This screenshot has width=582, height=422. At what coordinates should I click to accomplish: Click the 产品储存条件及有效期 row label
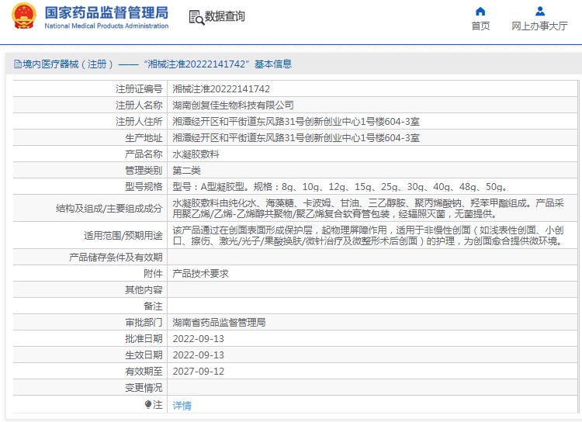tap(116, 258)
